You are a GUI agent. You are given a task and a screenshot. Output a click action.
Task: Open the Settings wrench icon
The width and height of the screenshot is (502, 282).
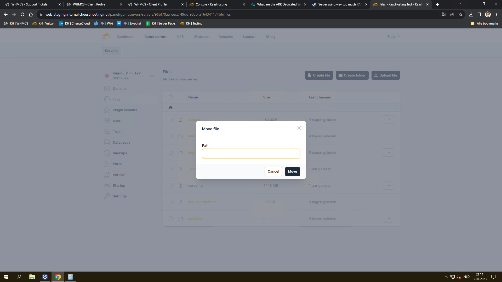pos(107,196)
